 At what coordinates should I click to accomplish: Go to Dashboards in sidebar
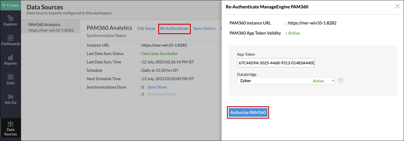pyautogui.click(x=10, y=40)
